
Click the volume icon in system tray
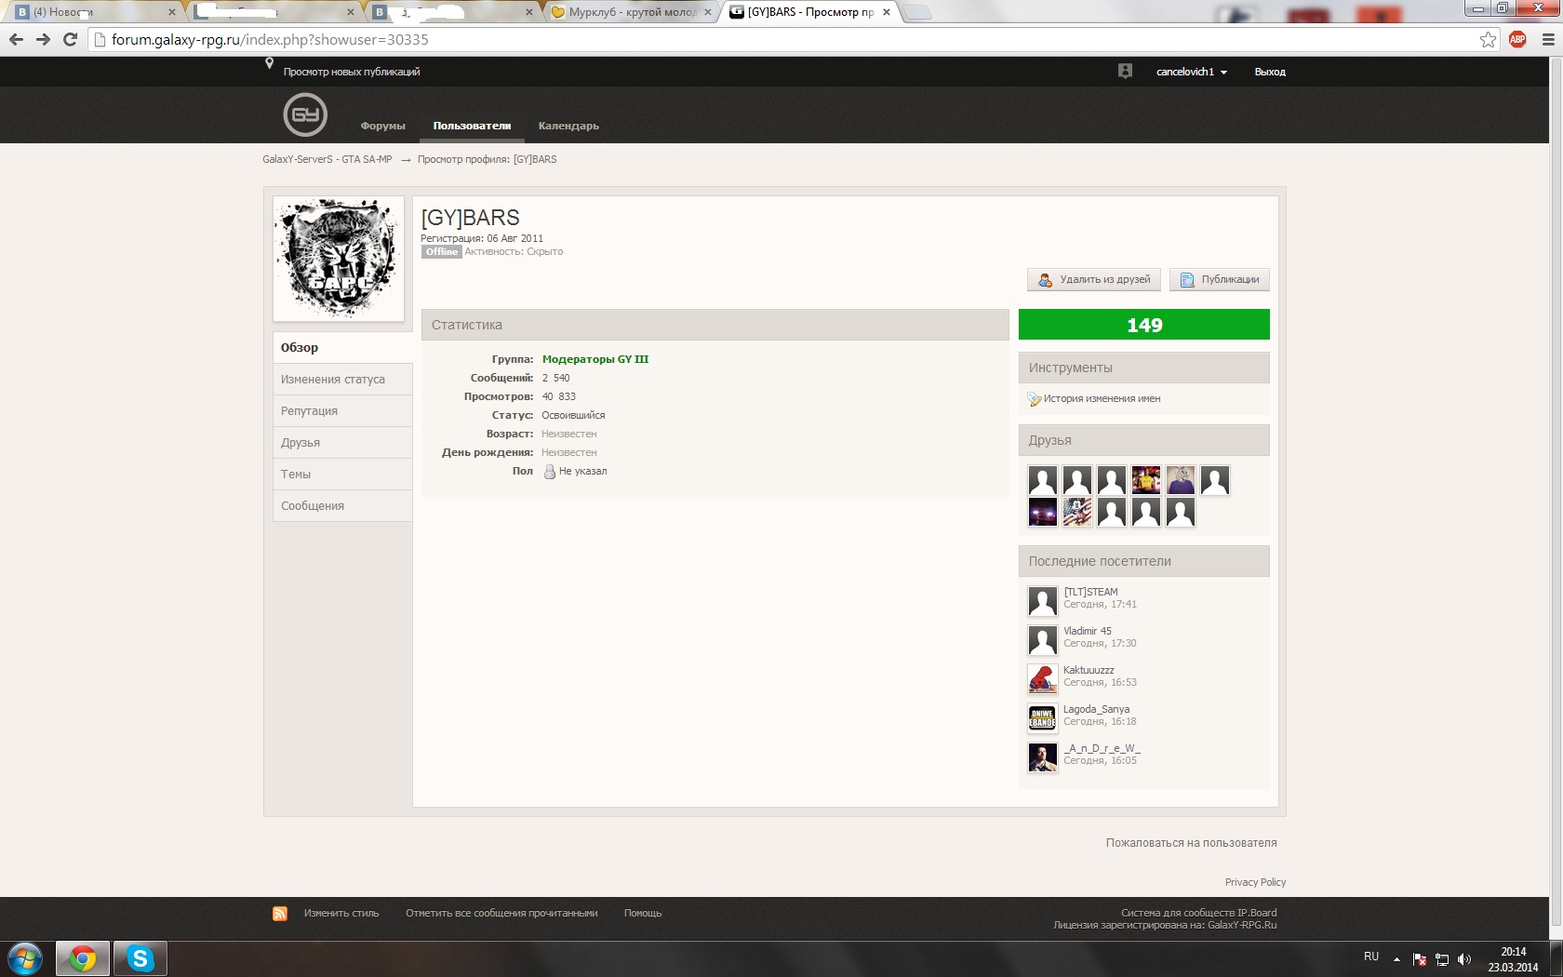pos(1464,959)
